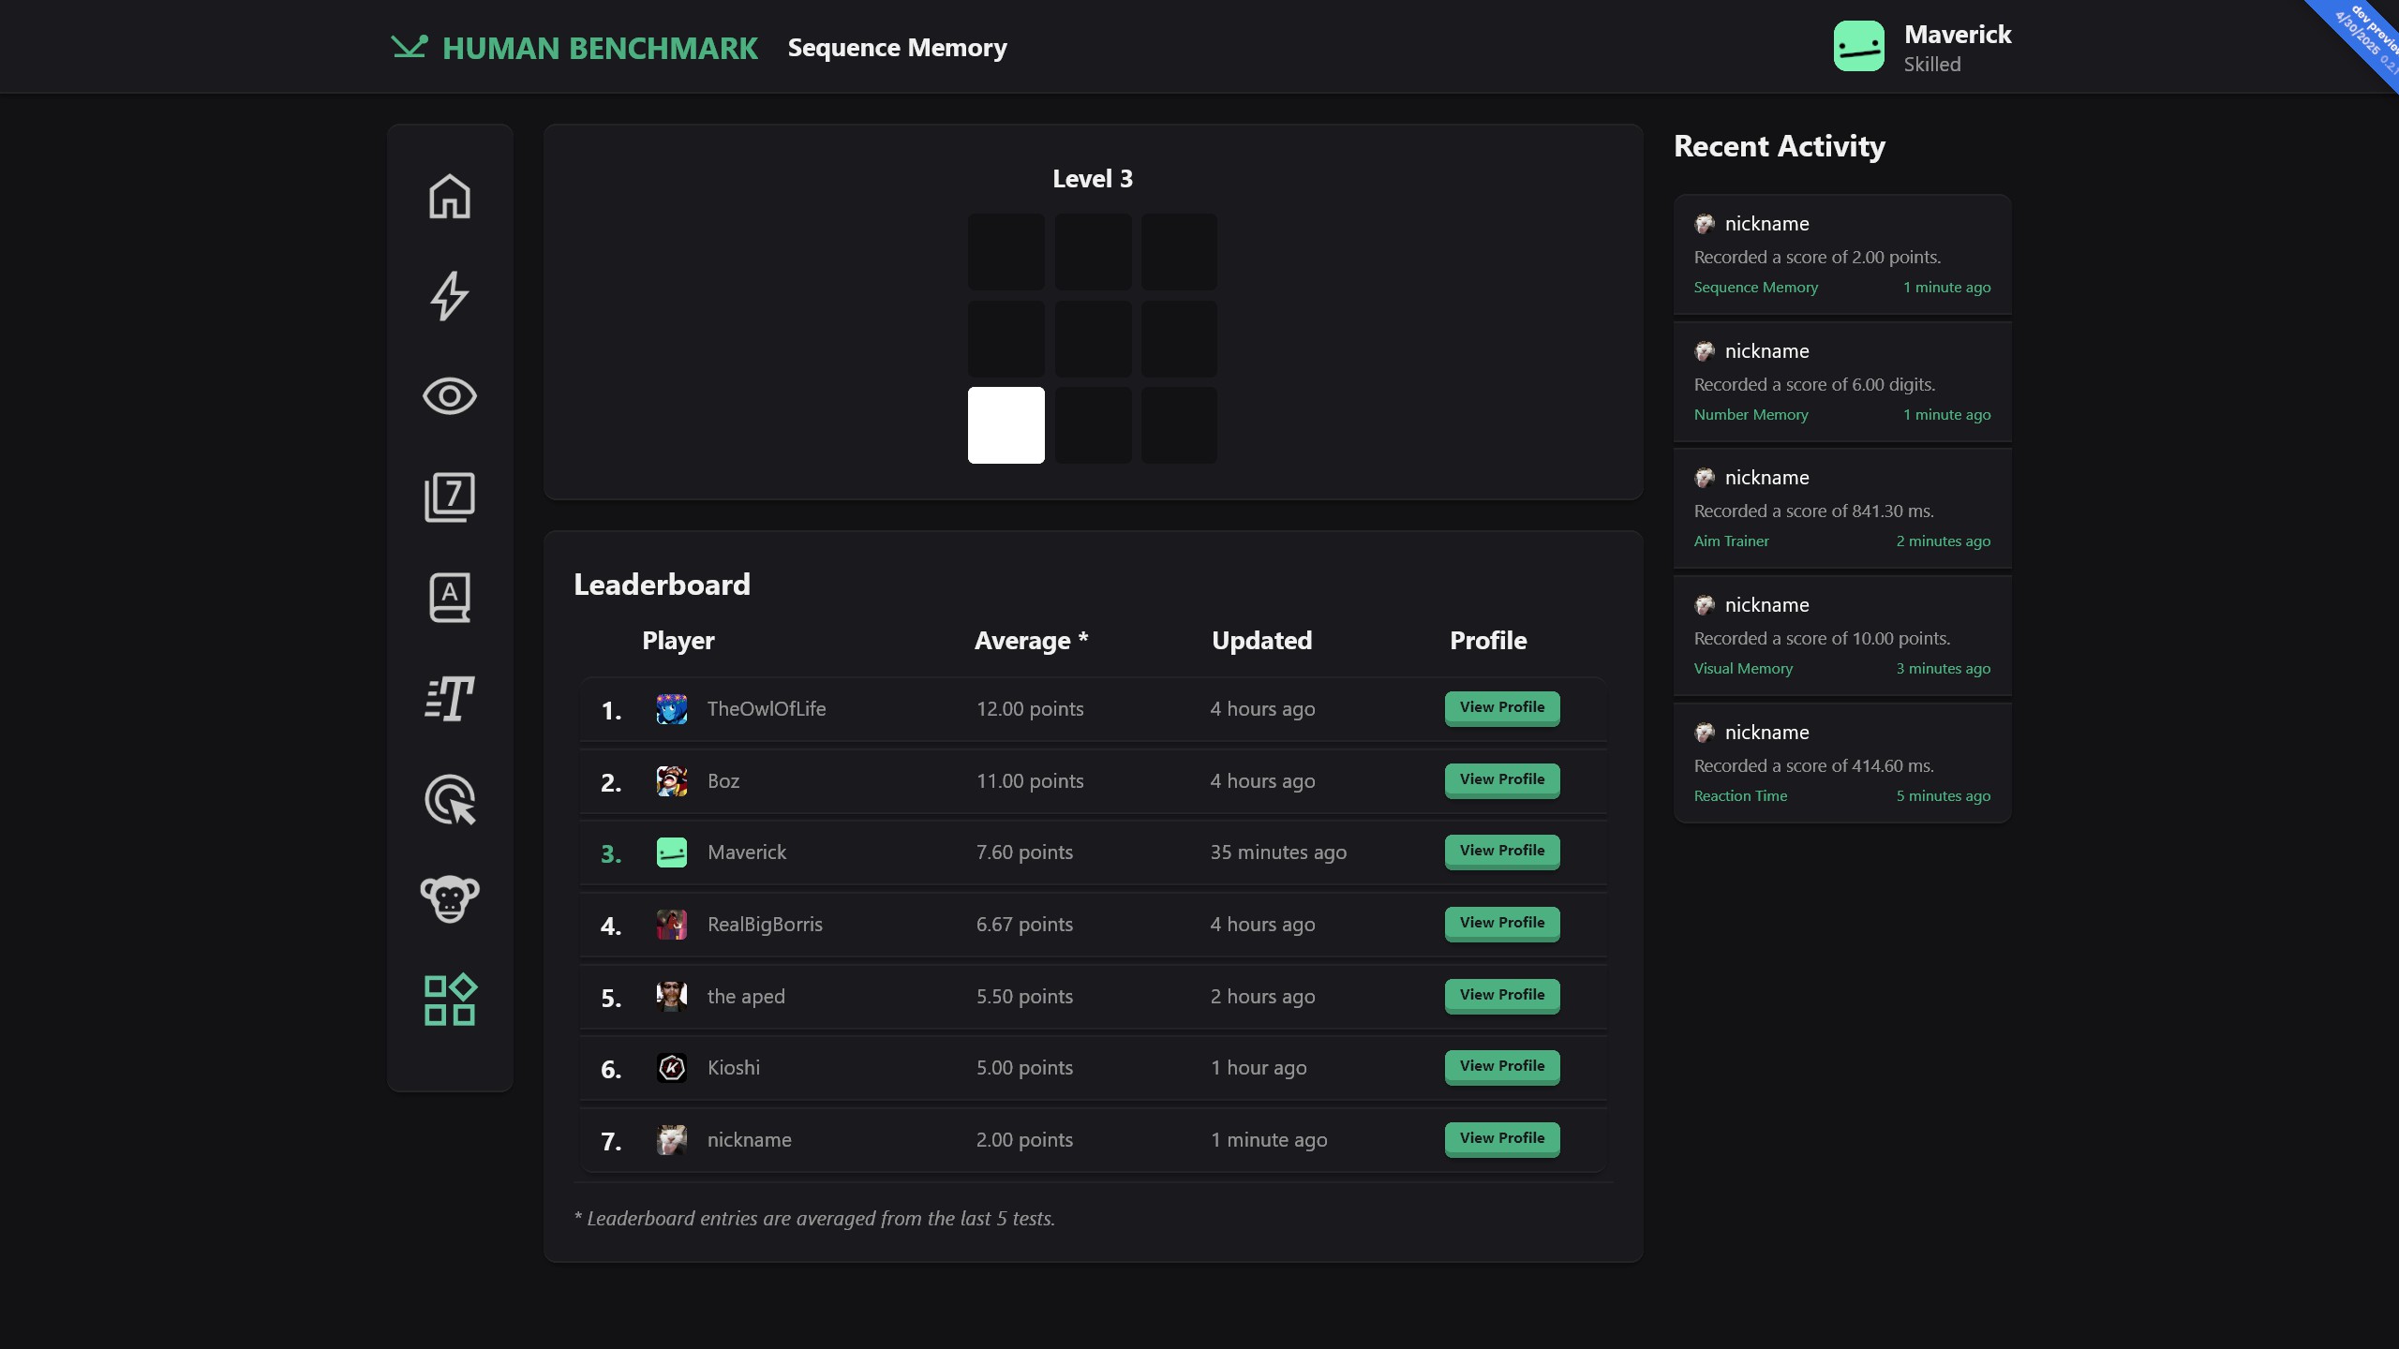Click the Player column header
Image resolution: width=2399 pixels, height=1349 pixels.
pos(678,641)
